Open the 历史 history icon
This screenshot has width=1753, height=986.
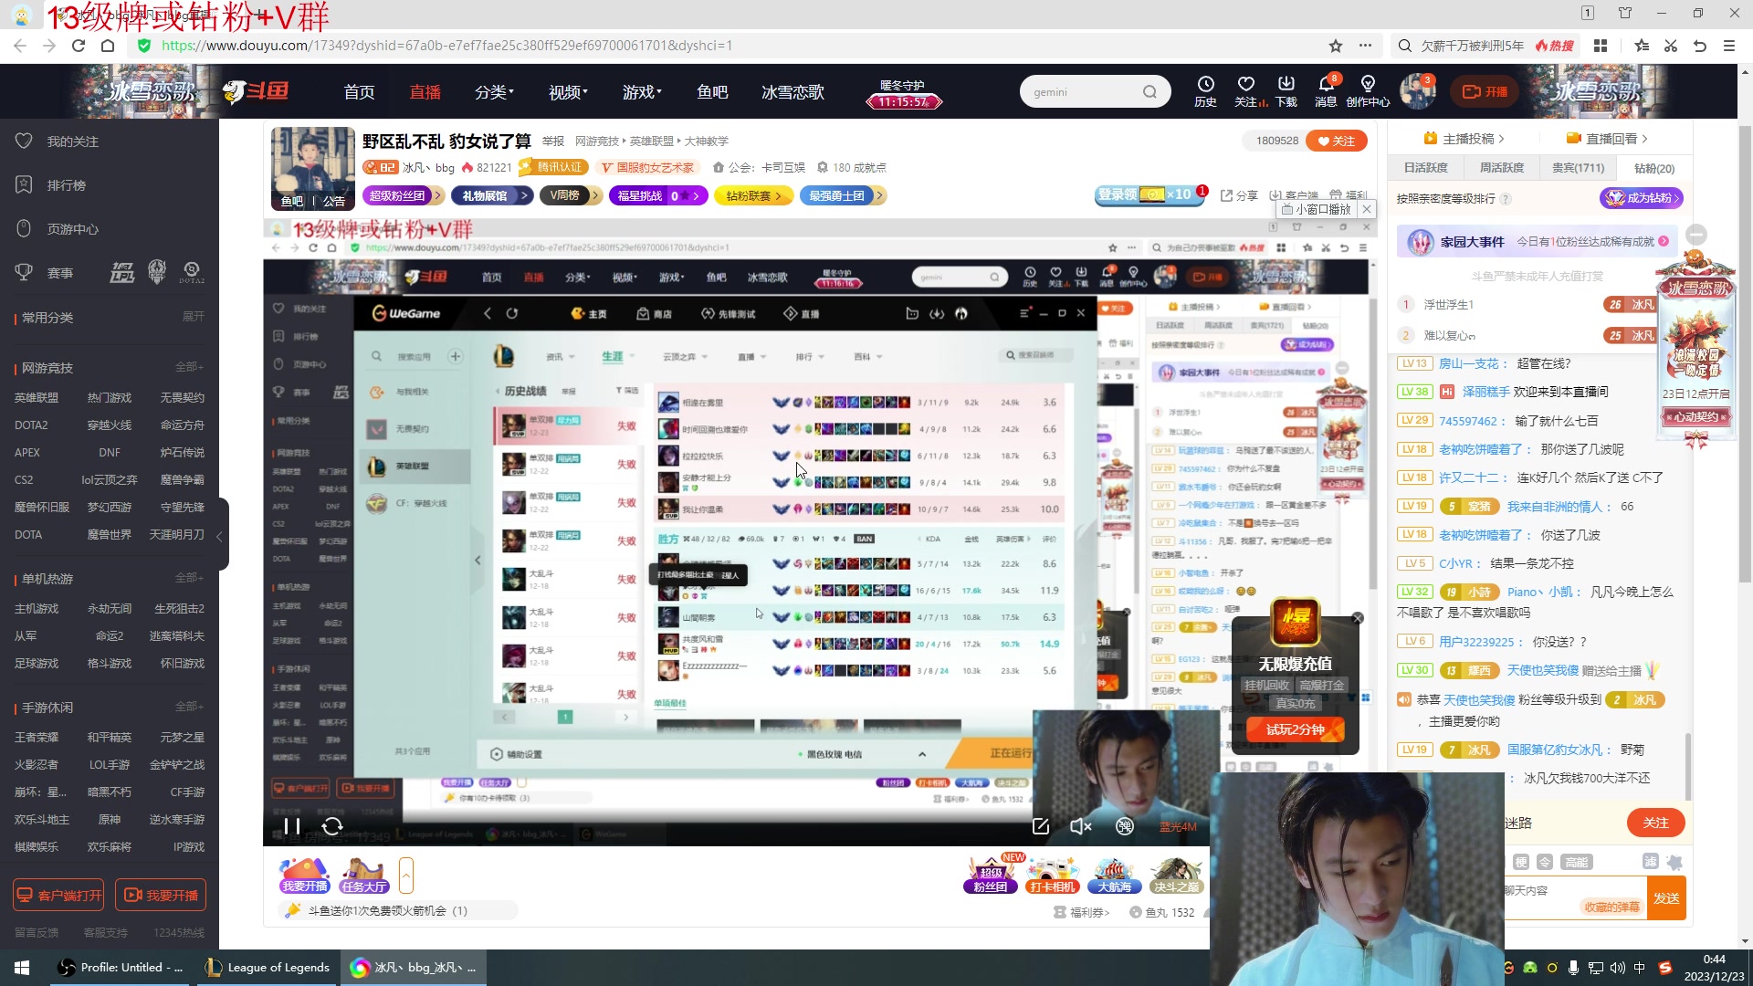[x=1205, y=91]
